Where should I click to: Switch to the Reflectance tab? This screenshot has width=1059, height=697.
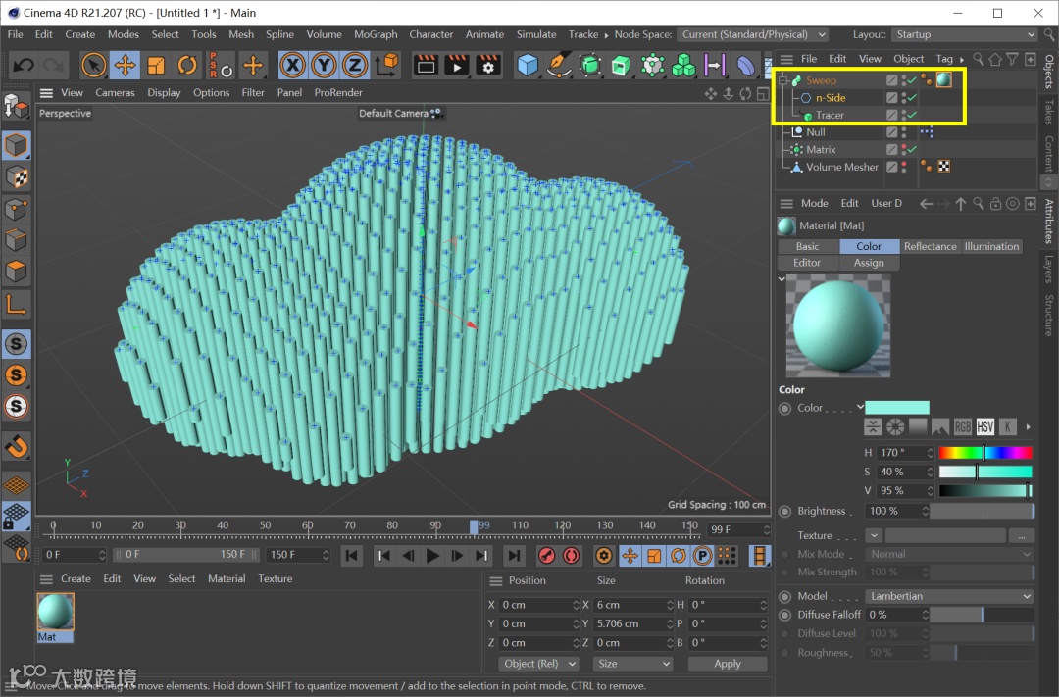[x=930, y=246]
